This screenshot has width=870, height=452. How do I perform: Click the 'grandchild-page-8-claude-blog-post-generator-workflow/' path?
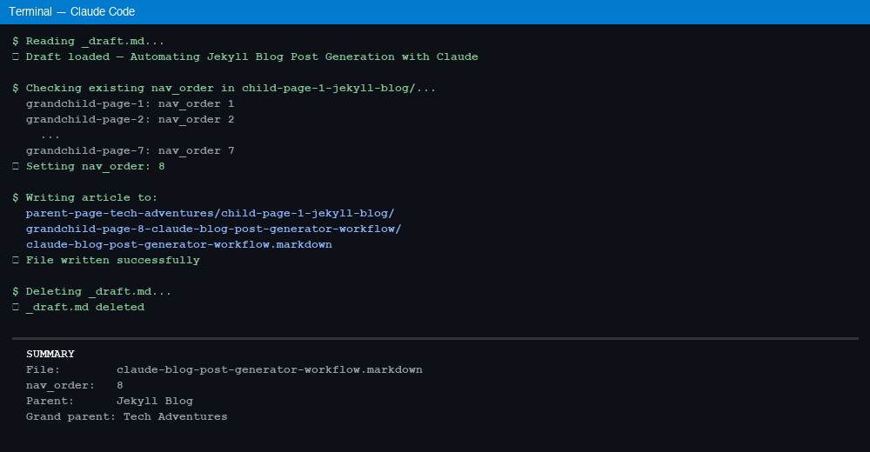pyautogui.click(x=214, y=229)
